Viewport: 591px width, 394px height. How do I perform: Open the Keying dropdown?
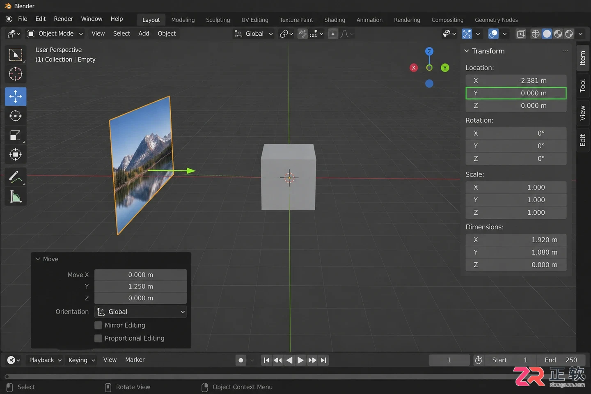coord(81,360)
